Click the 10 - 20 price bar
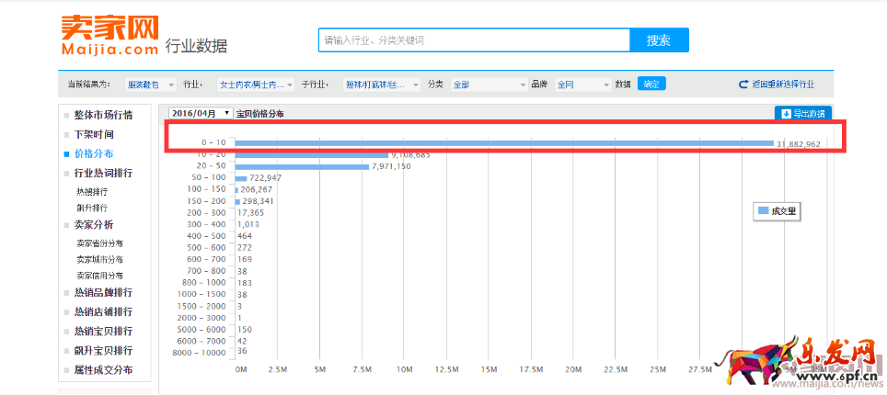The image size is (887, 395). 312,155
